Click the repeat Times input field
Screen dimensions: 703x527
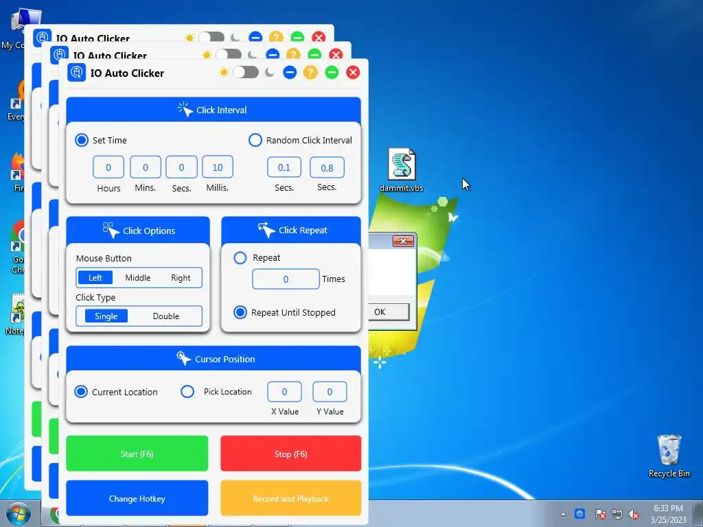(286, 279)
